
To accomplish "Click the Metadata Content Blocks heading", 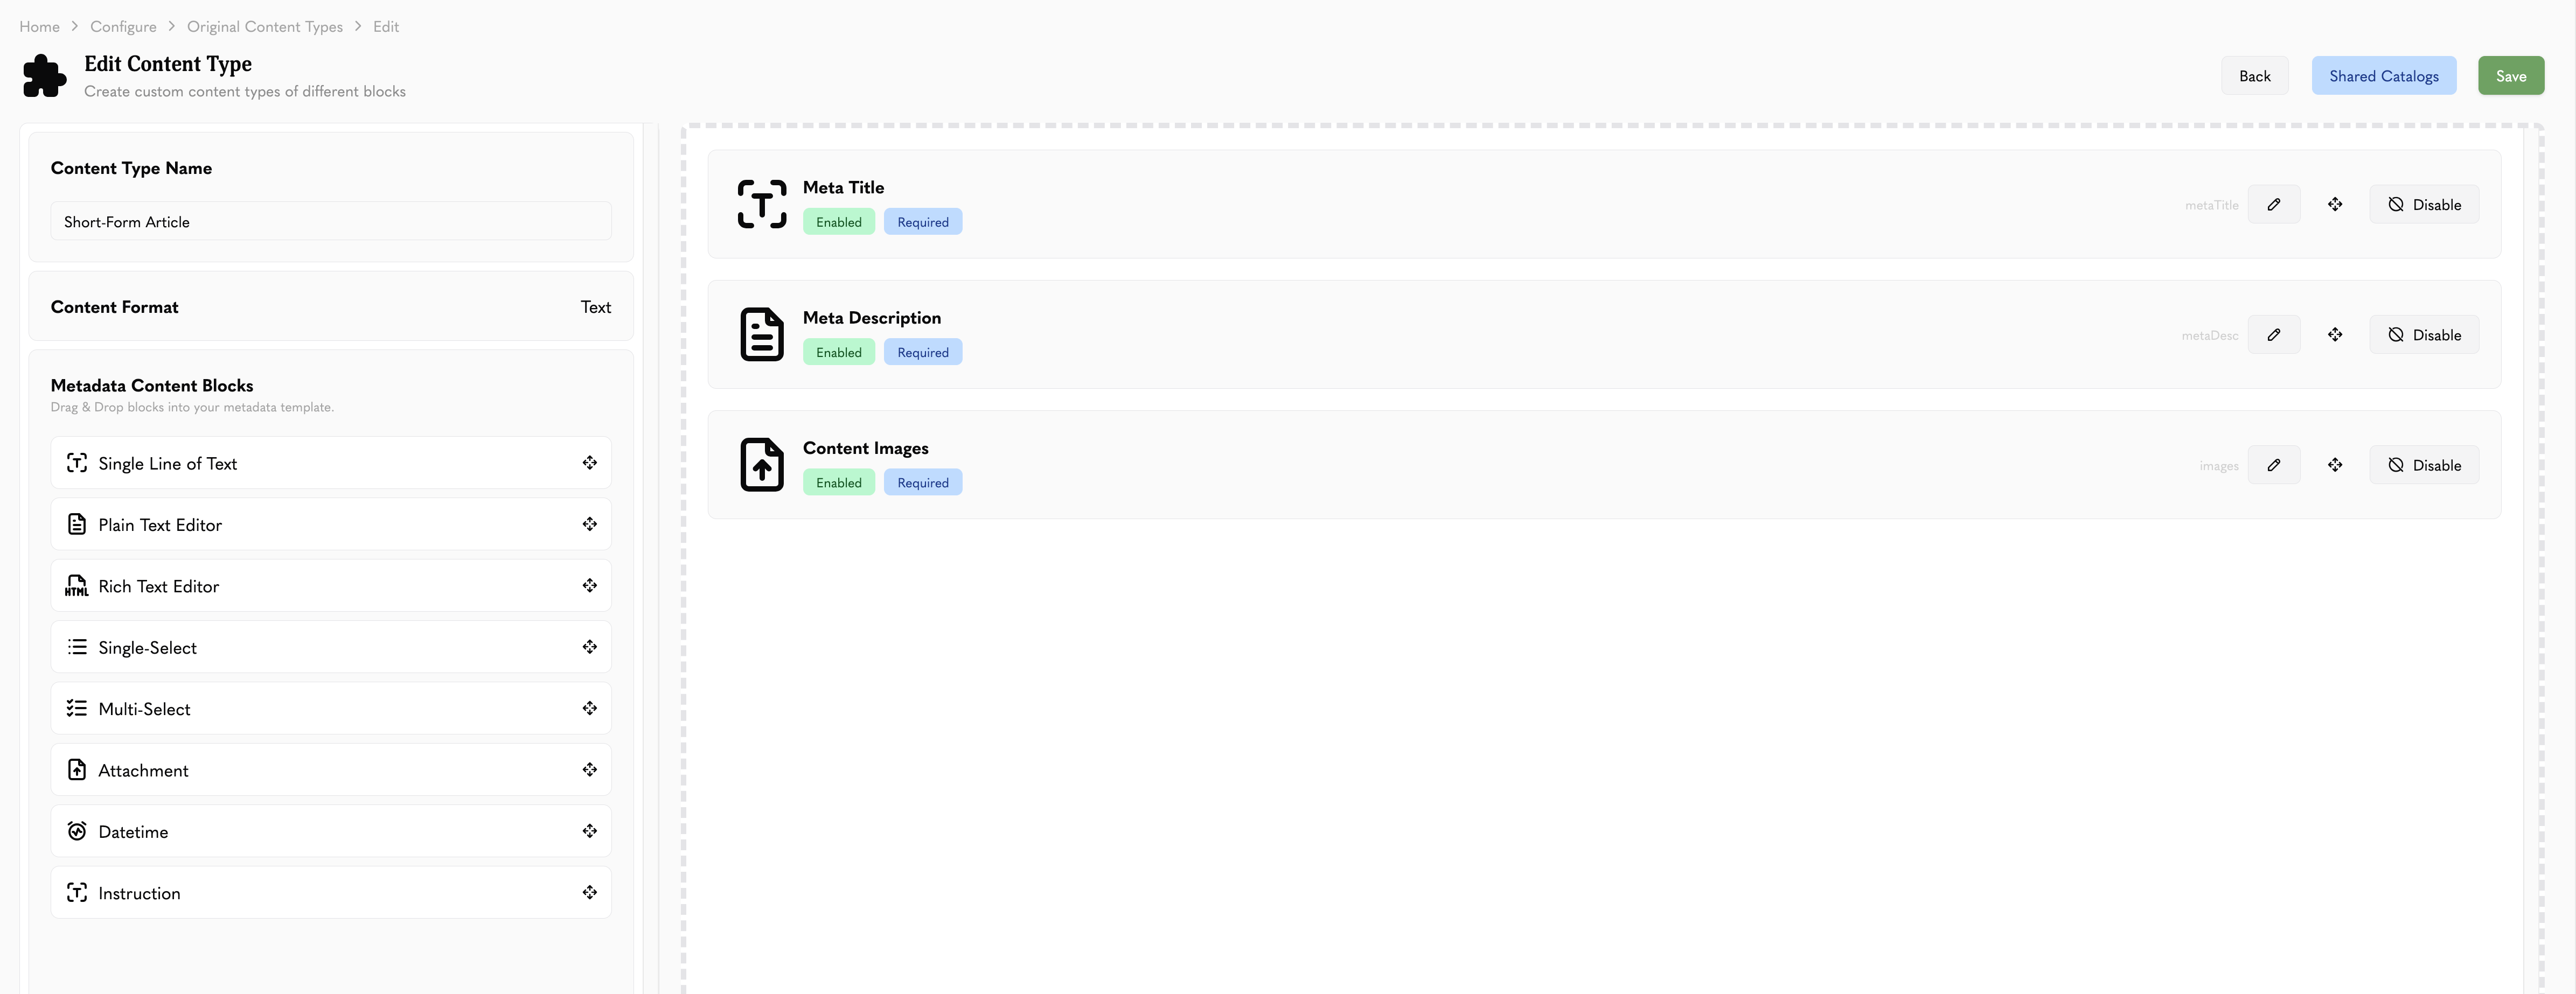I will point(152,385).
